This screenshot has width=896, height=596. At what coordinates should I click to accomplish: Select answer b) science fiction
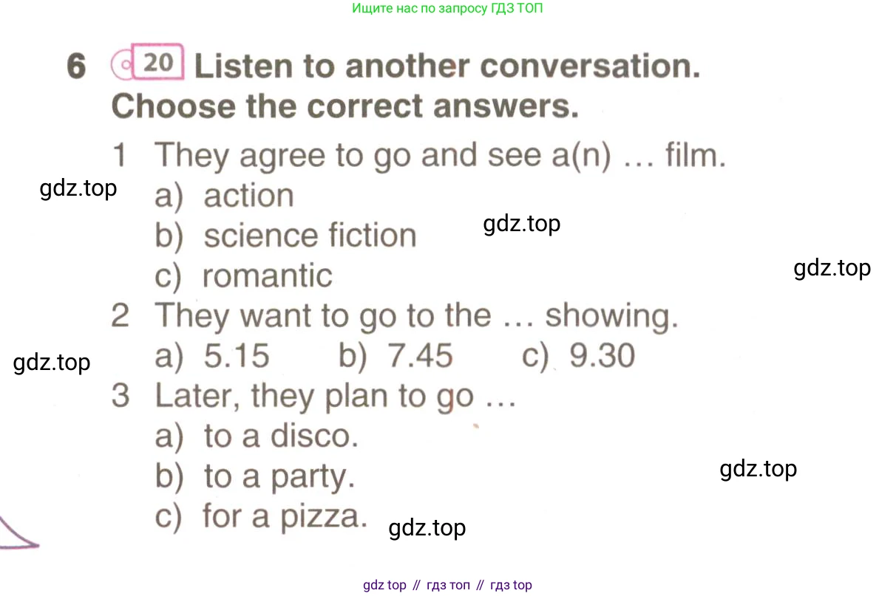tap(285, 236)
